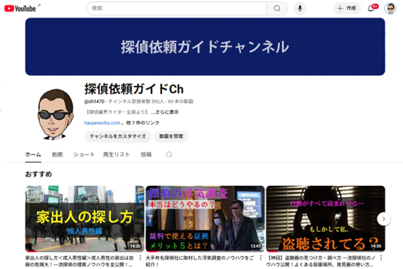This screenshot has height=269, width=403.
Task: Click the 探偵依頼ガイドCh channel name
Action: click(x=134, y=89)
